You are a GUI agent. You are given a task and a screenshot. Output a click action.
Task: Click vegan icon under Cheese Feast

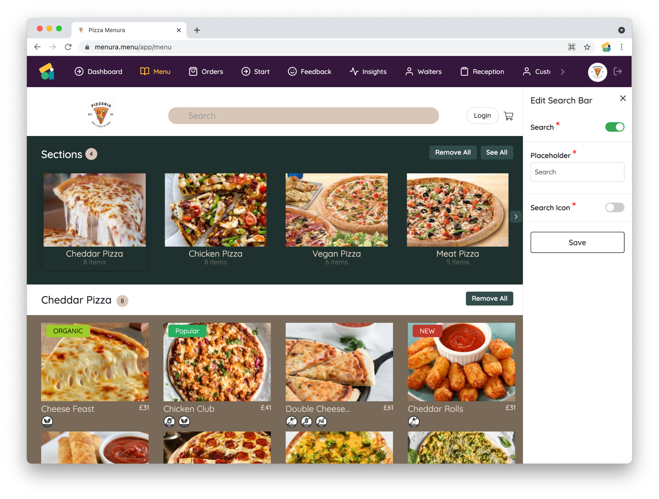pyautogui.click(x=47, y=421)
